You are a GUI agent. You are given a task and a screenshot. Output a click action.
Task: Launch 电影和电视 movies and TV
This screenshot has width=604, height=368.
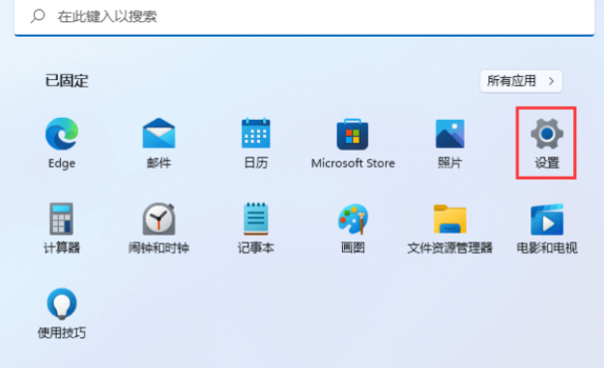coord(547,219)
